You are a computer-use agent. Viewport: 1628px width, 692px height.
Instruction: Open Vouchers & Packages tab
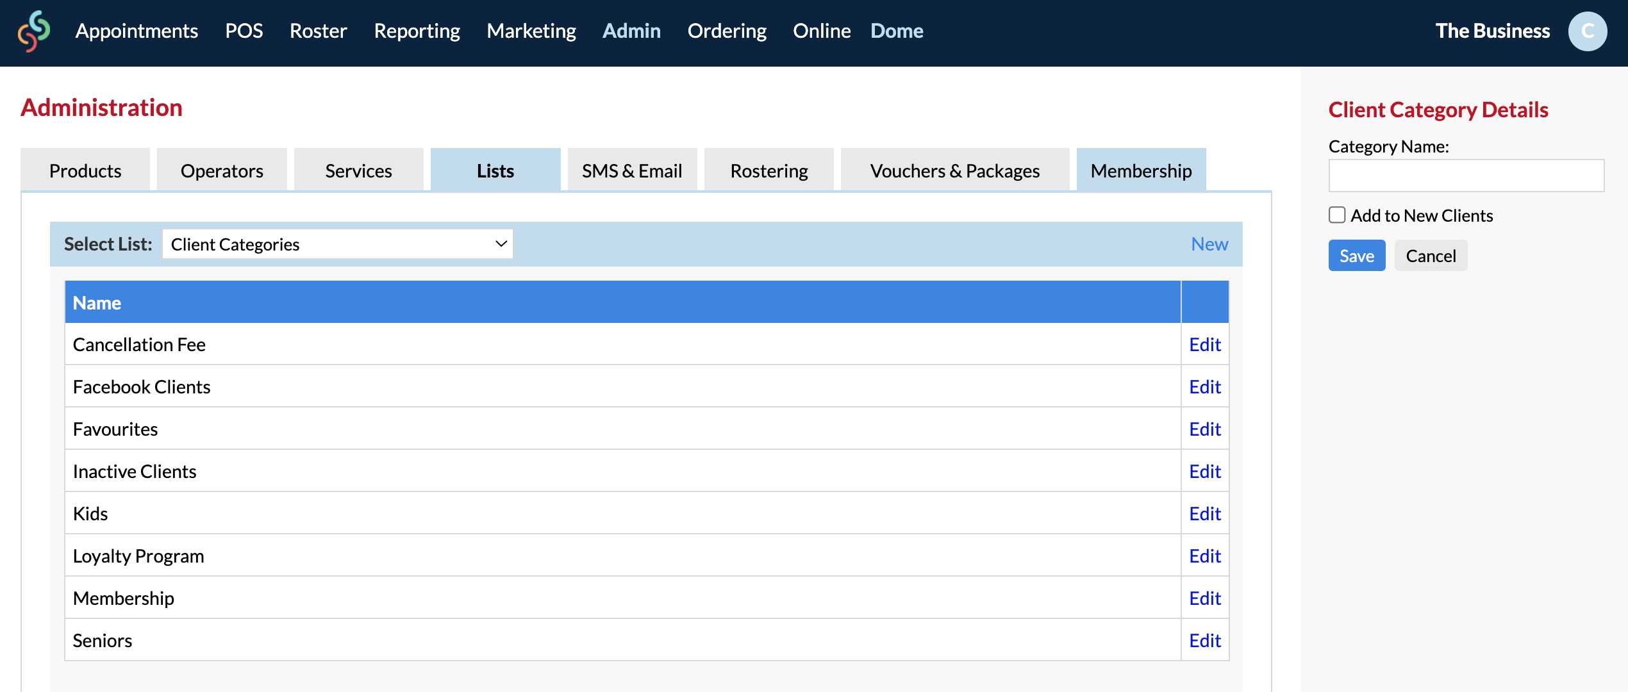[x=955, y=170]
